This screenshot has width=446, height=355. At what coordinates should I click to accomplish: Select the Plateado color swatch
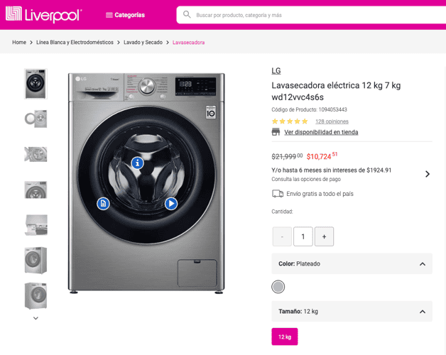[278, 287]
